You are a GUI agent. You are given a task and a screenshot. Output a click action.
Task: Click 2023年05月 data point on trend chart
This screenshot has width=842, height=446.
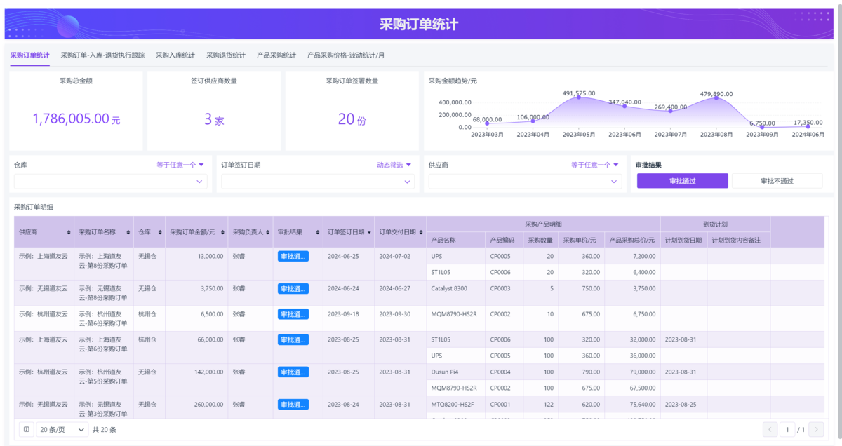579,97
